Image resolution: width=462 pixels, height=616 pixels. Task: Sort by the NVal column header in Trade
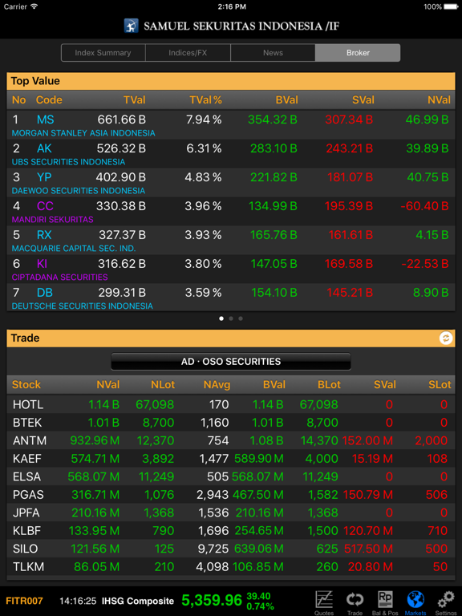pos(108,384)
